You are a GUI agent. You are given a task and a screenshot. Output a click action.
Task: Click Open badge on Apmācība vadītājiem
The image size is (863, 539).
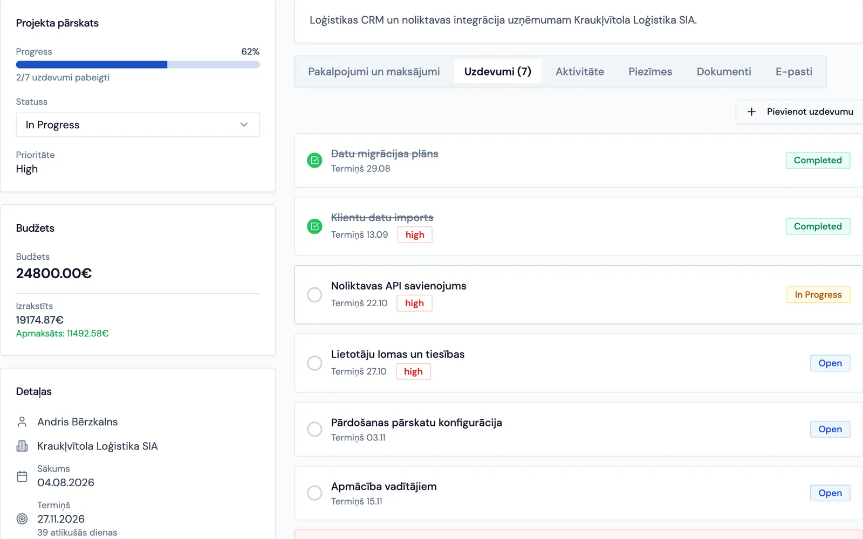click(x=830, y=493)
